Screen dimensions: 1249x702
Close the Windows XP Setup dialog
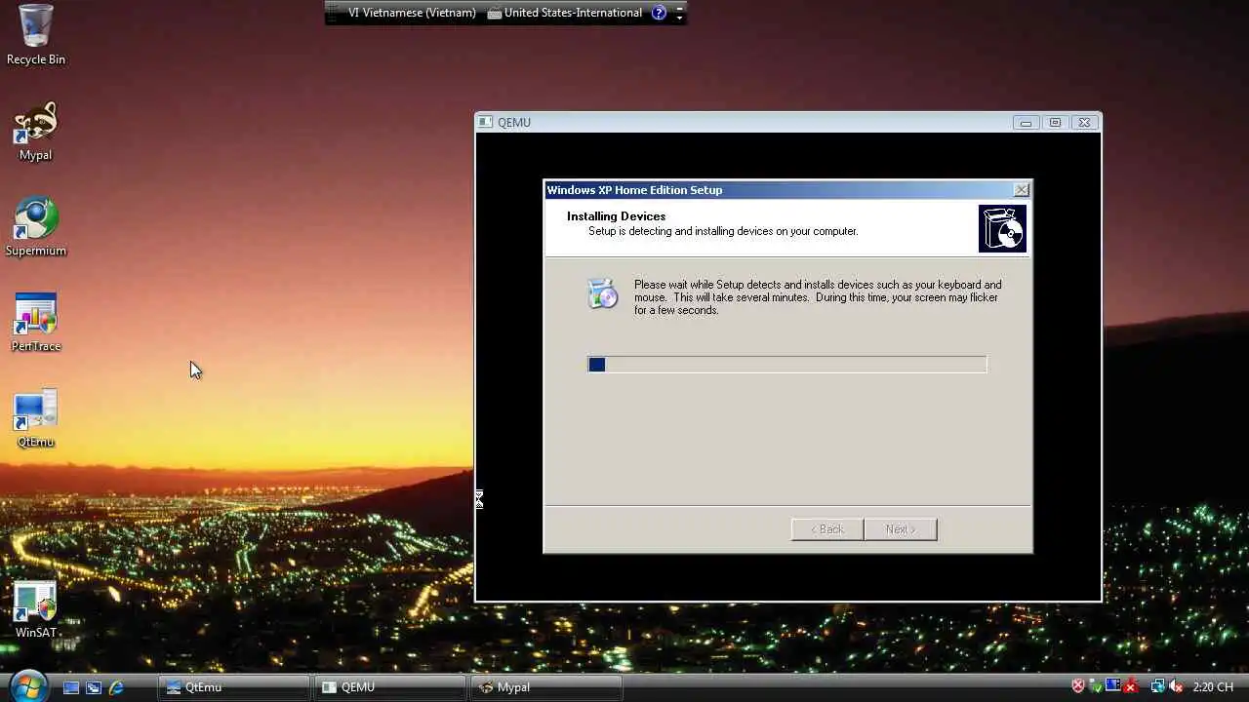(x=1021, y=190)
